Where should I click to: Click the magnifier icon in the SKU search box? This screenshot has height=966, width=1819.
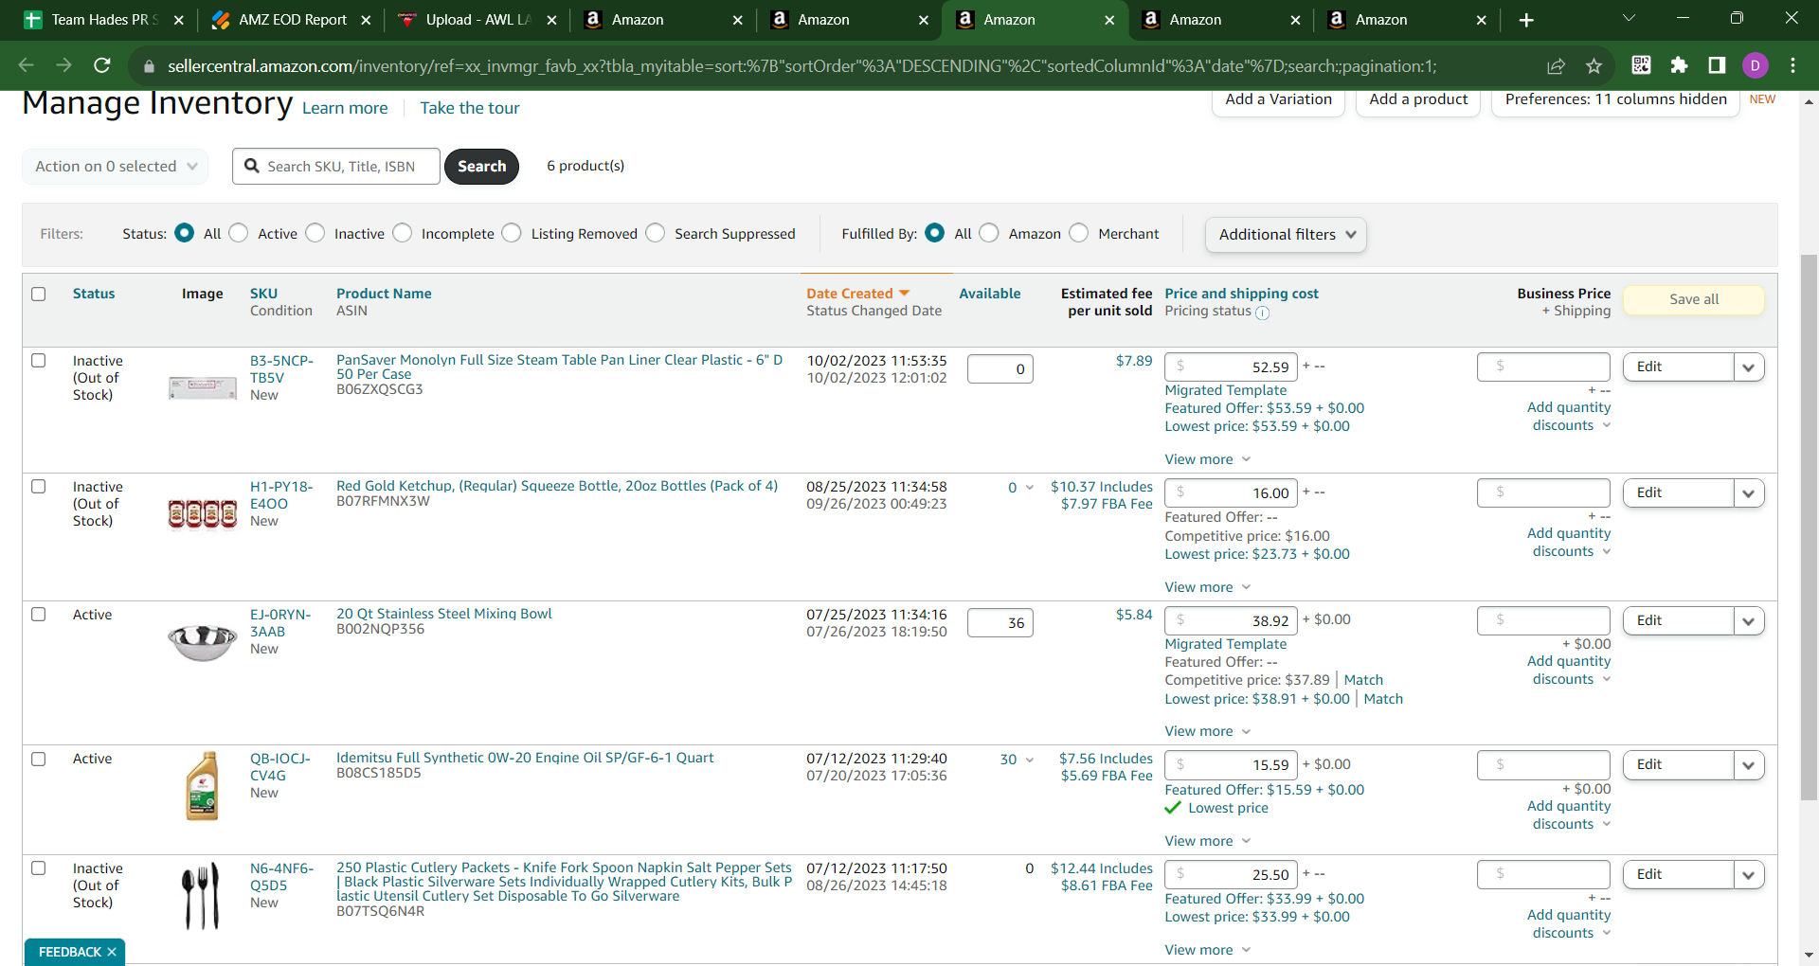tap(252, 166)
